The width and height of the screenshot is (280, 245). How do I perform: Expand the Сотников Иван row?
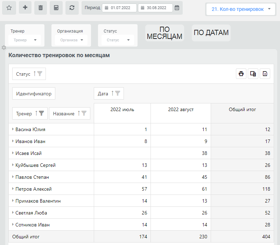13,224
